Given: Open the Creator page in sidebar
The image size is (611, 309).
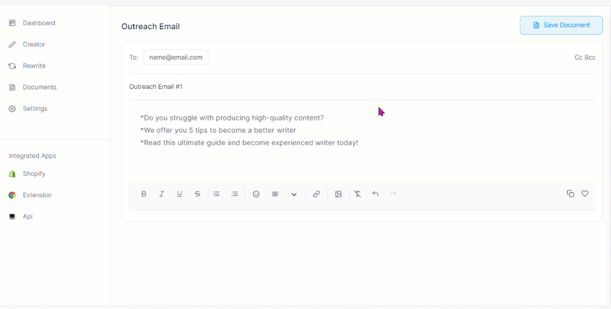Looking at the screenshot, I should 34,44.
